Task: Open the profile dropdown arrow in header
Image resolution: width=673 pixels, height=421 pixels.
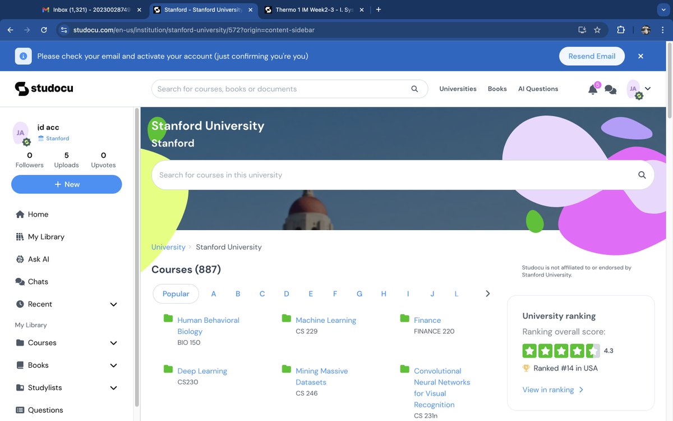Action: 648,89
